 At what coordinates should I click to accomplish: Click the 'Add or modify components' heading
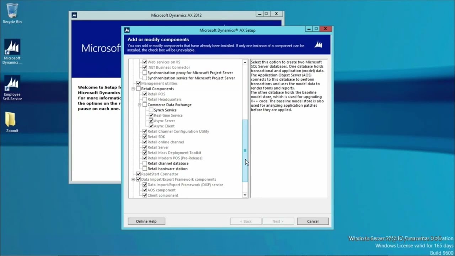point(158,39)
